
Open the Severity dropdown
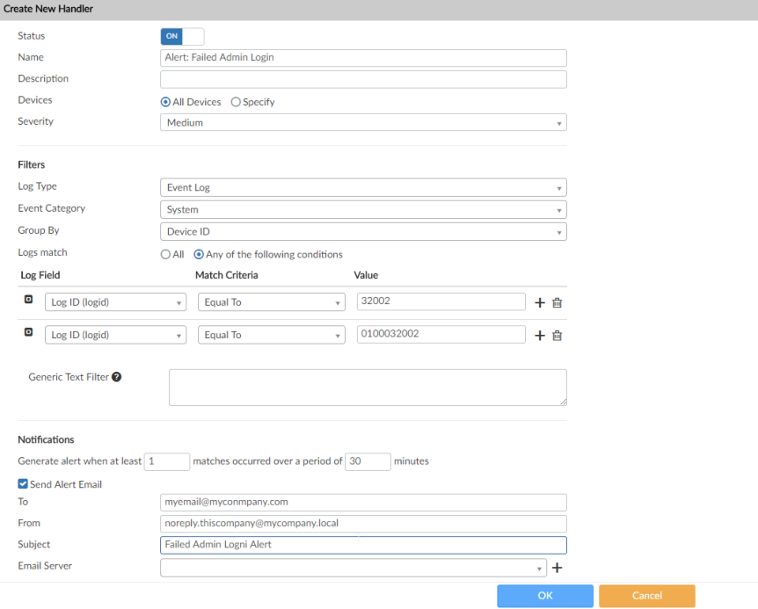(x=363, y=123)
